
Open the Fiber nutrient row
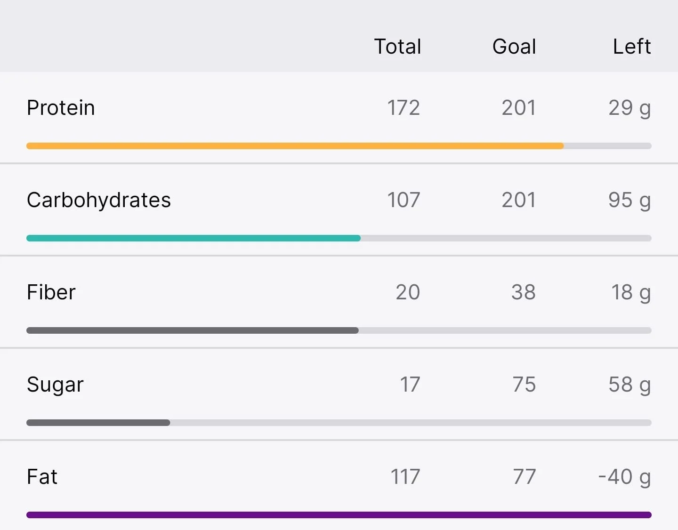(x=339, y=302)
